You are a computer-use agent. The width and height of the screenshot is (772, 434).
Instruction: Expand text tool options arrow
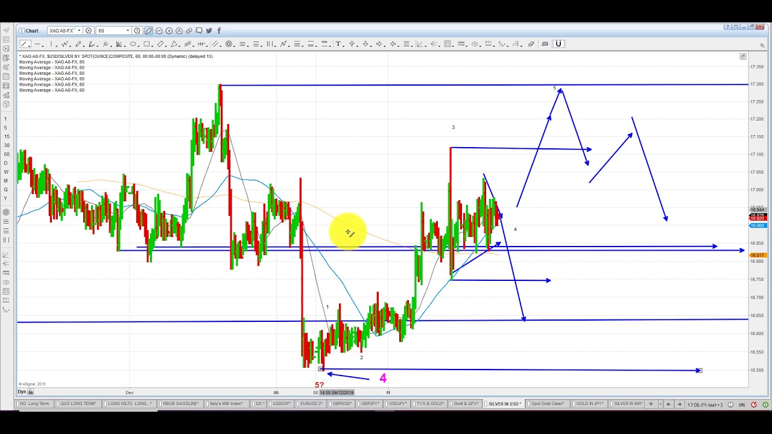[344, 46]
